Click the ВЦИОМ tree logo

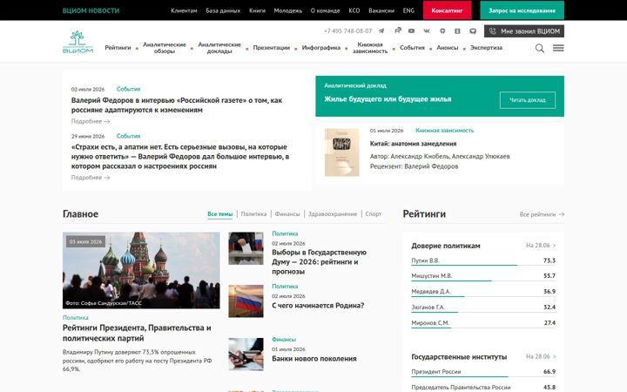click(78, 42)
